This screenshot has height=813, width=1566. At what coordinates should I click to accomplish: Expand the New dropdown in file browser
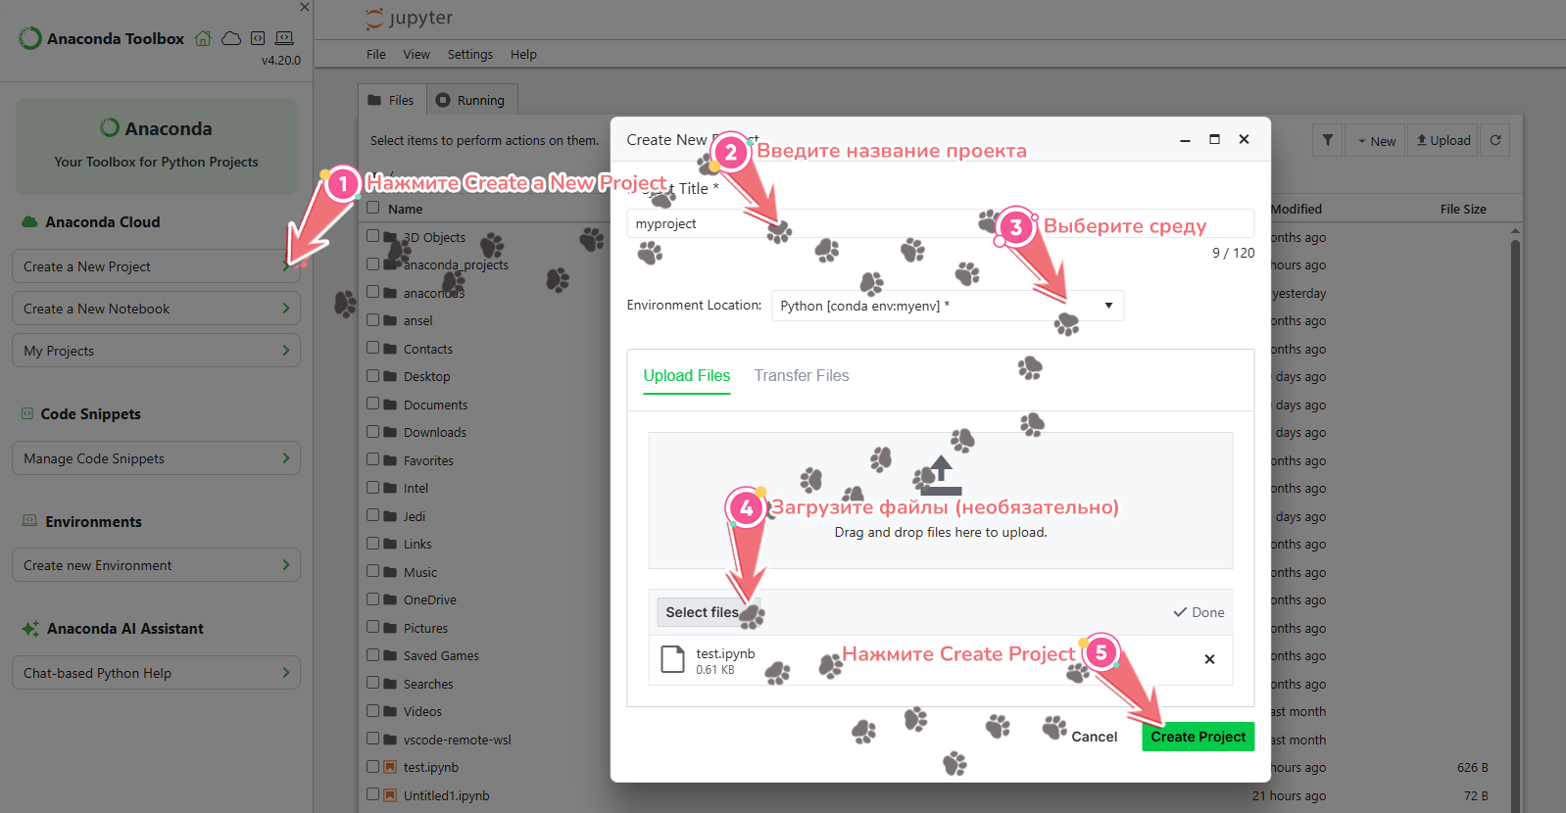tap(1375, 141)
